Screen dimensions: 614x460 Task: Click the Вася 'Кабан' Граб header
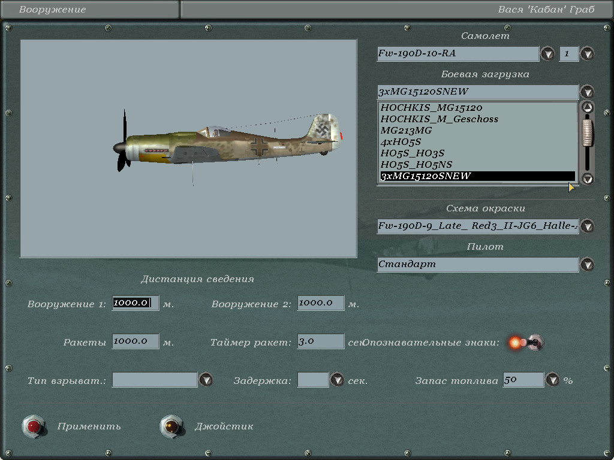[x=546, y=10]
